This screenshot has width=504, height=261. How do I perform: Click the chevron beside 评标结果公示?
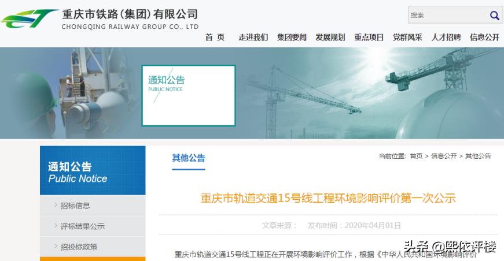[56, 226]
